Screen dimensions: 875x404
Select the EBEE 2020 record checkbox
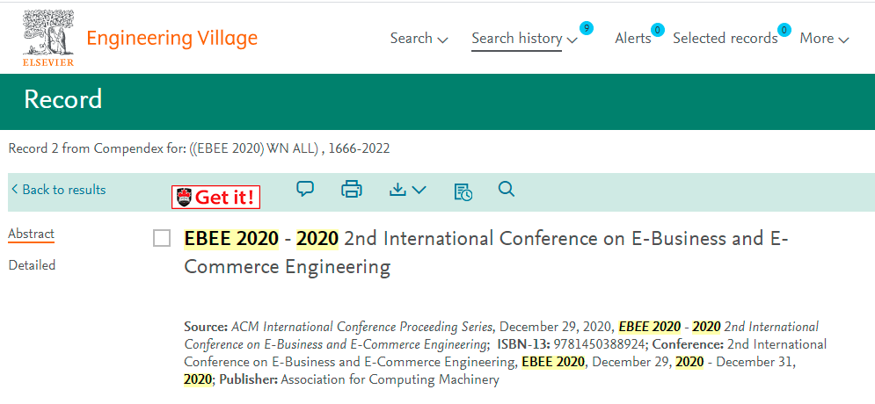162,239
